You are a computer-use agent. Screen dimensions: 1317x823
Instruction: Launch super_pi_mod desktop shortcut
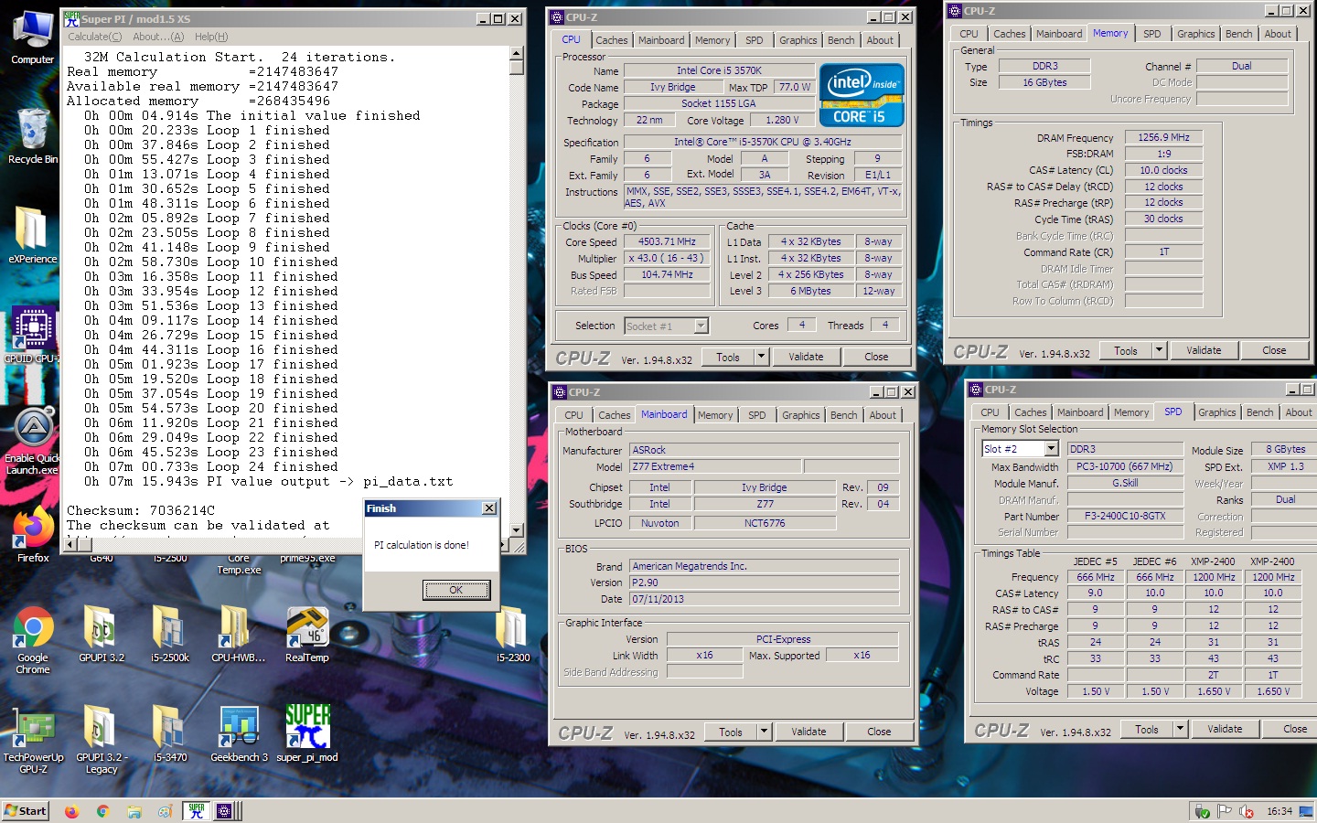coord(306,733)
